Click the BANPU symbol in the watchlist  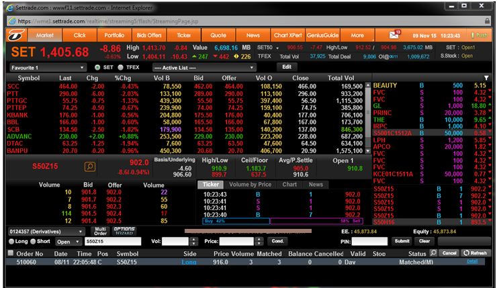click(17, 151)
